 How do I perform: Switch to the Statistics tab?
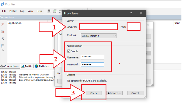coord(42,66)
